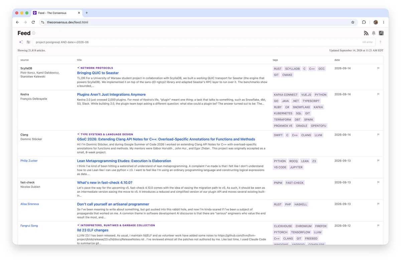Flag the artisanal programmer article
The width and height of the screenshot is (401, 261).
tap(378, 204)
